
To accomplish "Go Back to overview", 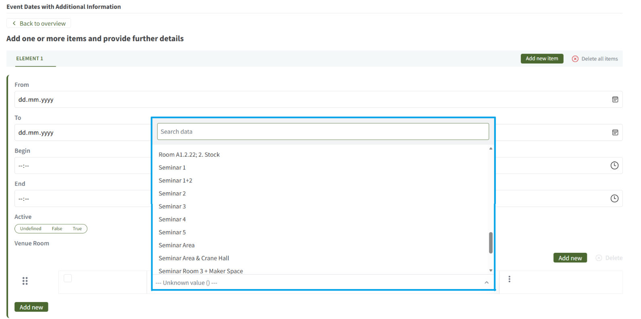I will tap(39, 23).
